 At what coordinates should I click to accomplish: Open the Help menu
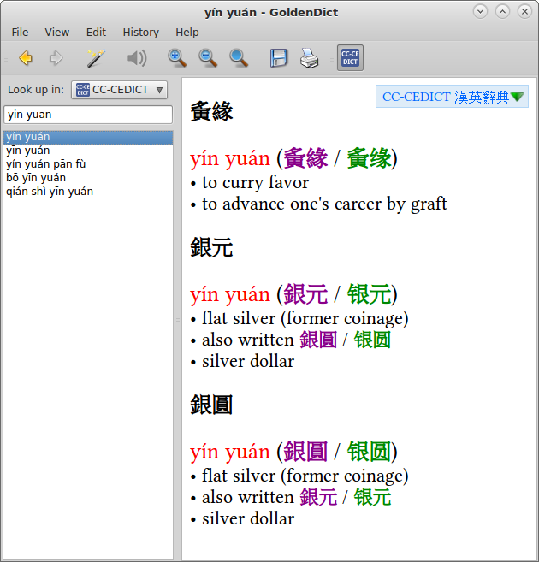[x=187, y=33]
